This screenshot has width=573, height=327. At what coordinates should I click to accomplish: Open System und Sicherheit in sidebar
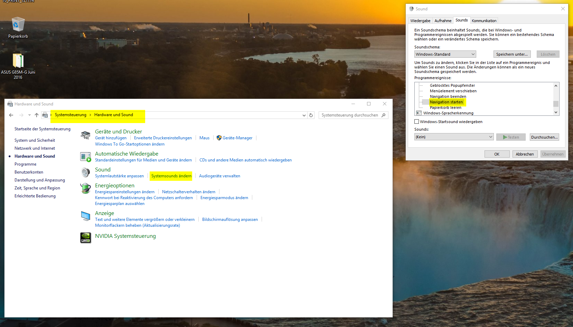coord(35,140)
